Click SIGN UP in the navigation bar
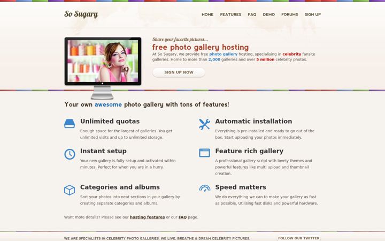 coord(313,14)
